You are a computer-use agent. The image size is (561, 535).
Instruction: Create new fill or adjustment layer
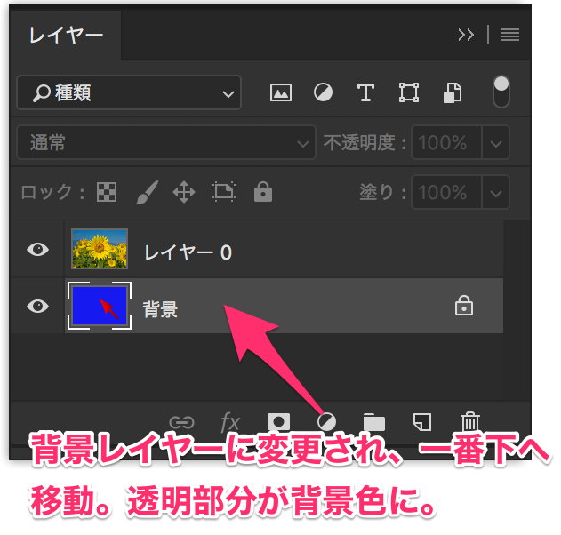click(x=326, y=422)
